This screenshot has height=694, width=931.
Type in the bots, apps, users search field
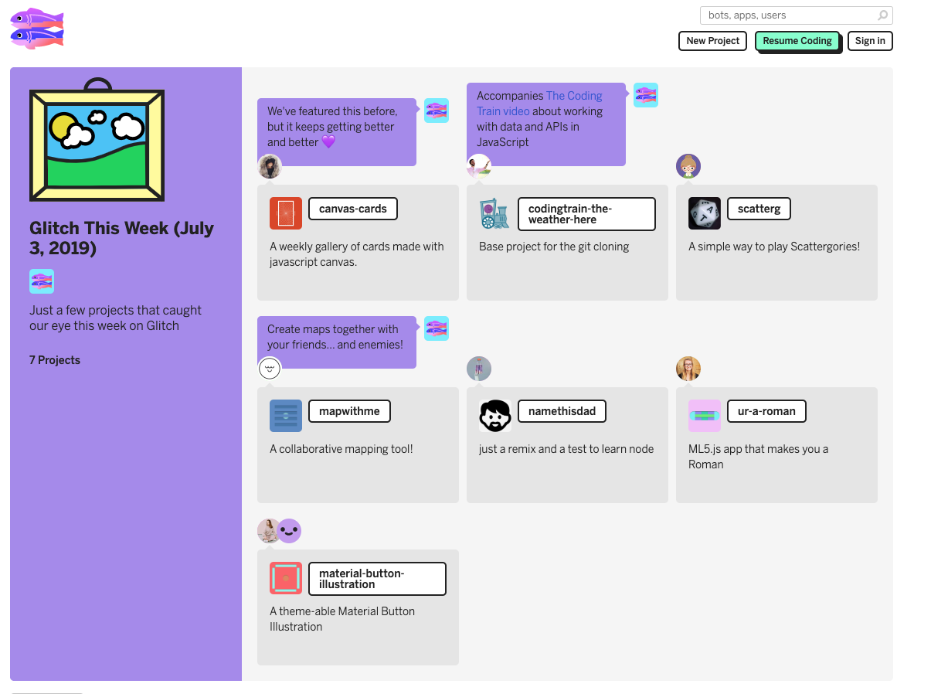point(788,15)
